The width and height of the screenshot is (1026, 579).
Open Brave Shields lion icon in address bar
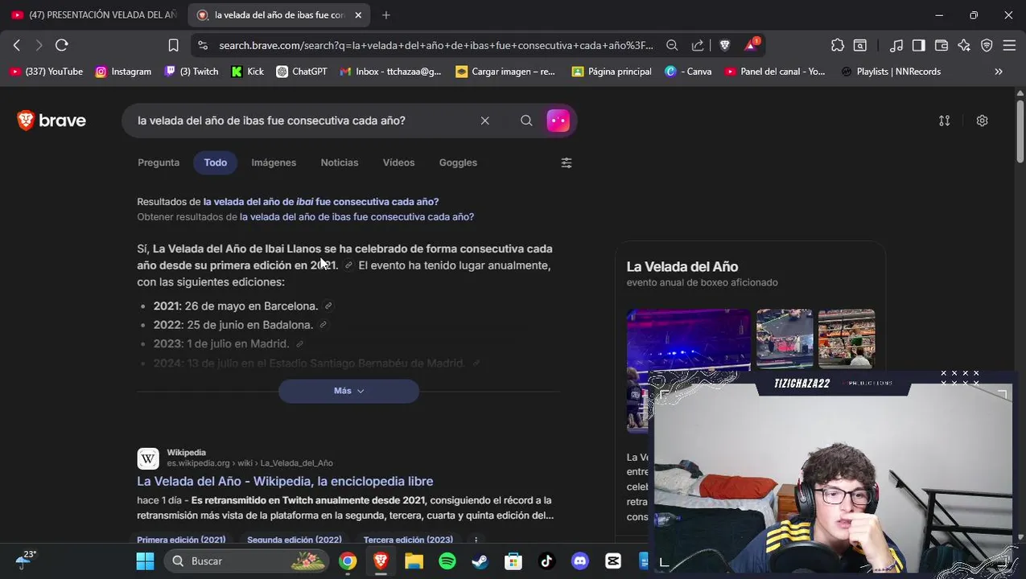[724, 45]
